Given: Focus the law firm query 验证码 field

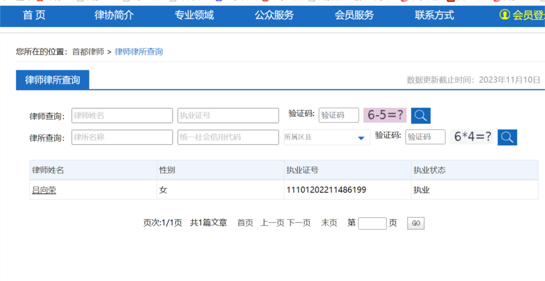Looking at the screenshot, I should click(x=425, y=137).
